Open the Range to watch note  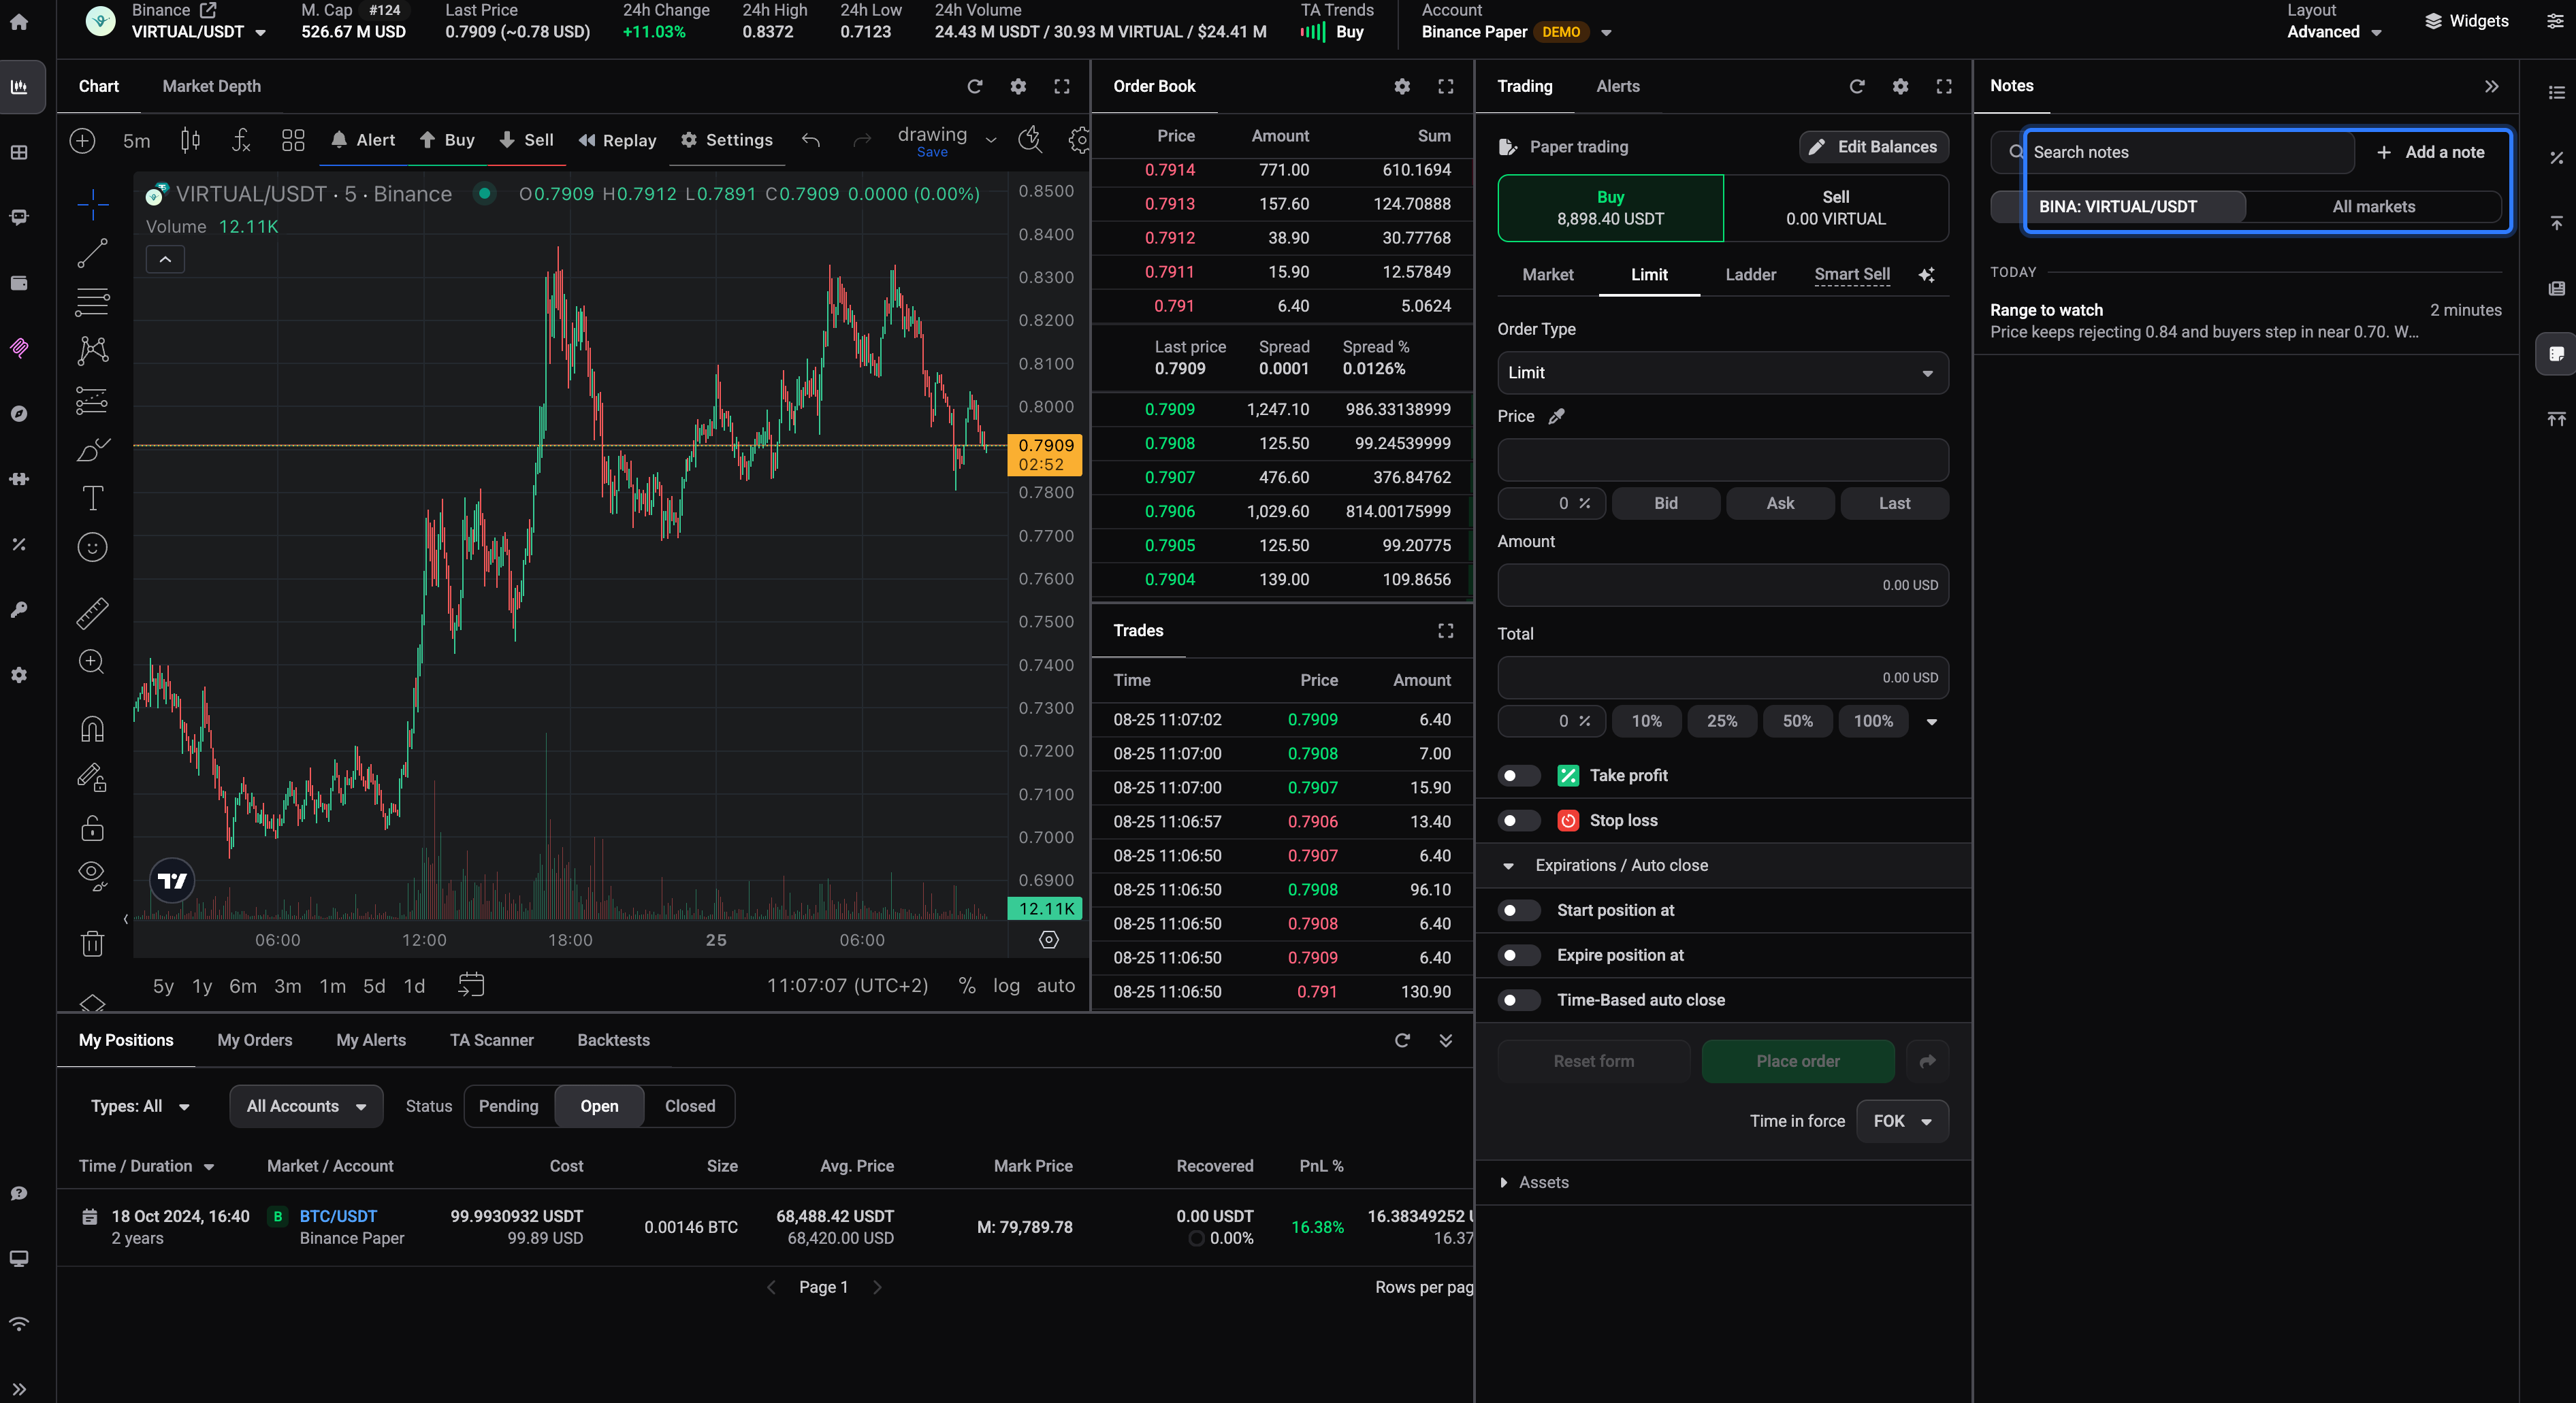2245,320
